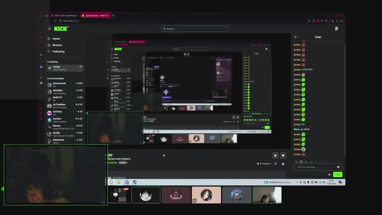This screenshot has width=382, height=215.
Task: Open a new browser tab
Action: point(113,16)
